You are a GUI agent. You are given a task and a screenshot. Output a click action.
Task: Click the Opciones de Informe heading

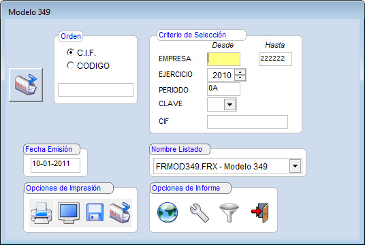186,188
